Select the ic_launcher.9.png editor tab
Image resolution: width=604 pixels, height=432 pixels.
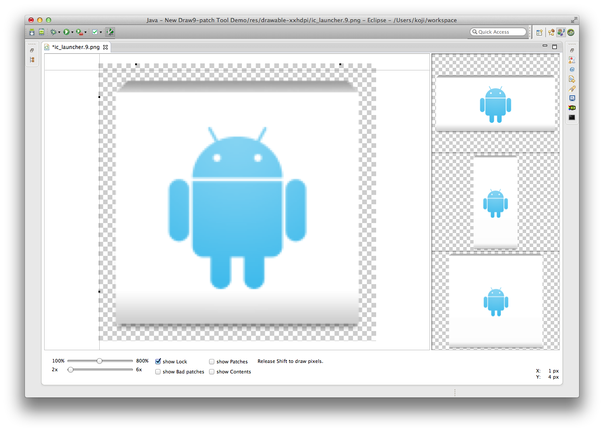click(x=74, y=47)
